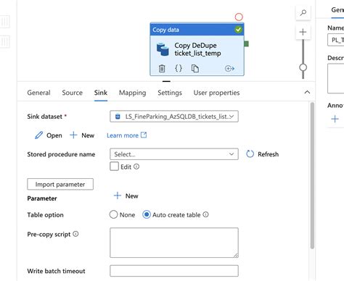The height and width of the screenshot is (281, 344).
Task: View activity JSON code with braces icon
Action: click(179, 68)
